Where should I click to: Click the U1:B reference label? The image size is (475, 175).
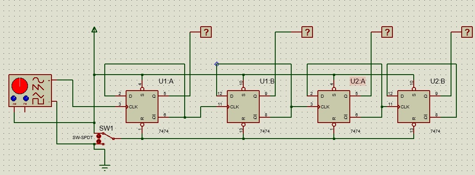click(x=267, y=81)
